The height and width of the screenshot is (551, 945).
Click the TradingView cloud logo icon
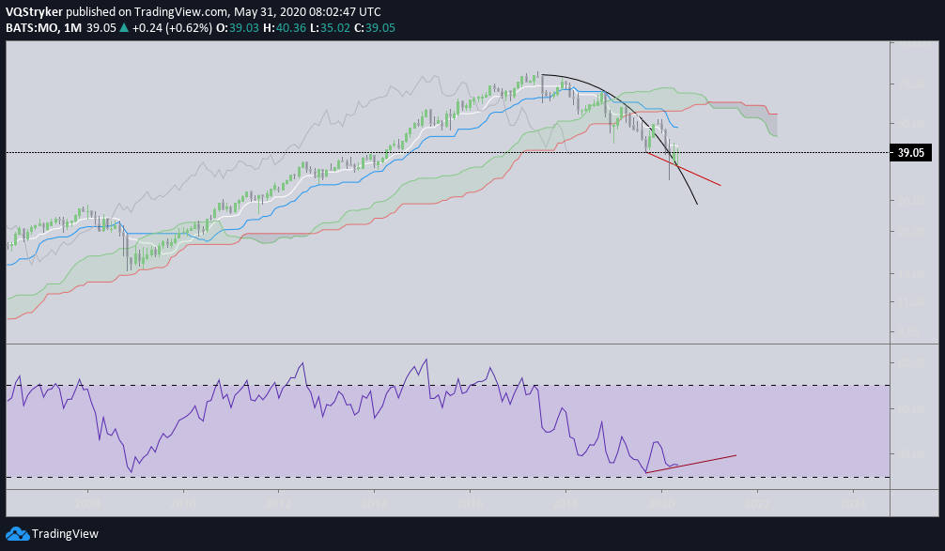17,533
